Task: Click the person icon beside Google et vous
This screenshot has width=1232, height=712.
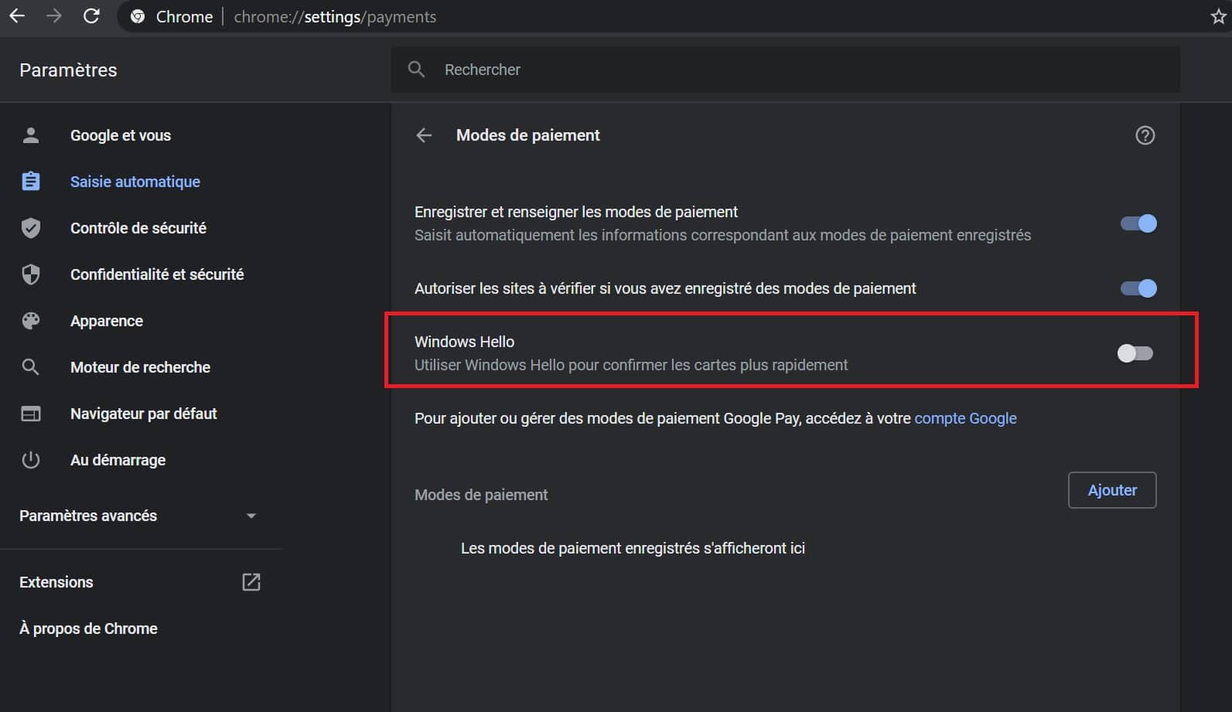Action: pyautogui.click(x=31, y=135)
